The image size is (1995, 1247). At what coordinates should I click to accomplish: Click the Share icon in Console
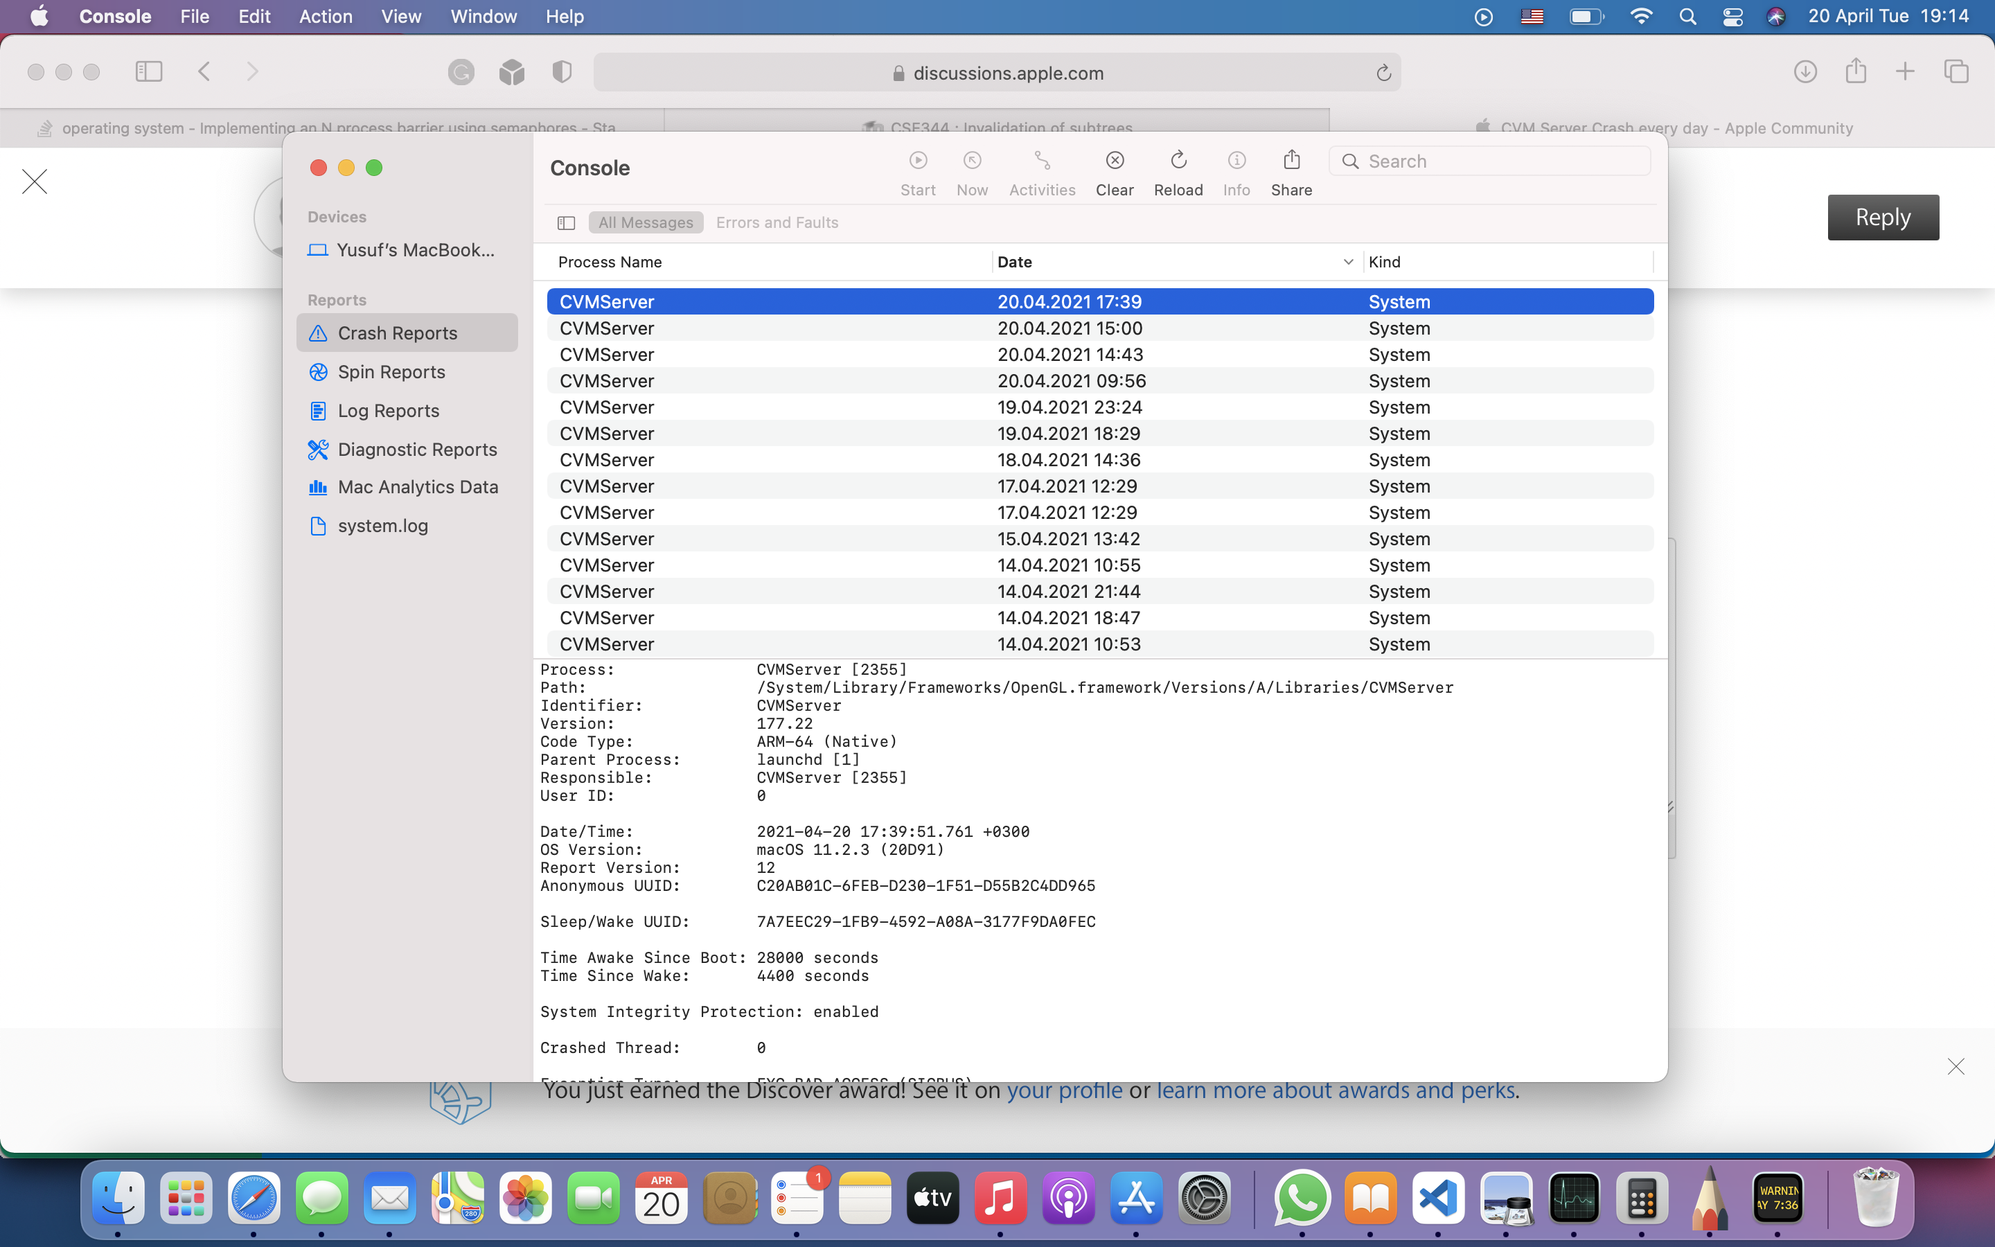pos(1291,161)
